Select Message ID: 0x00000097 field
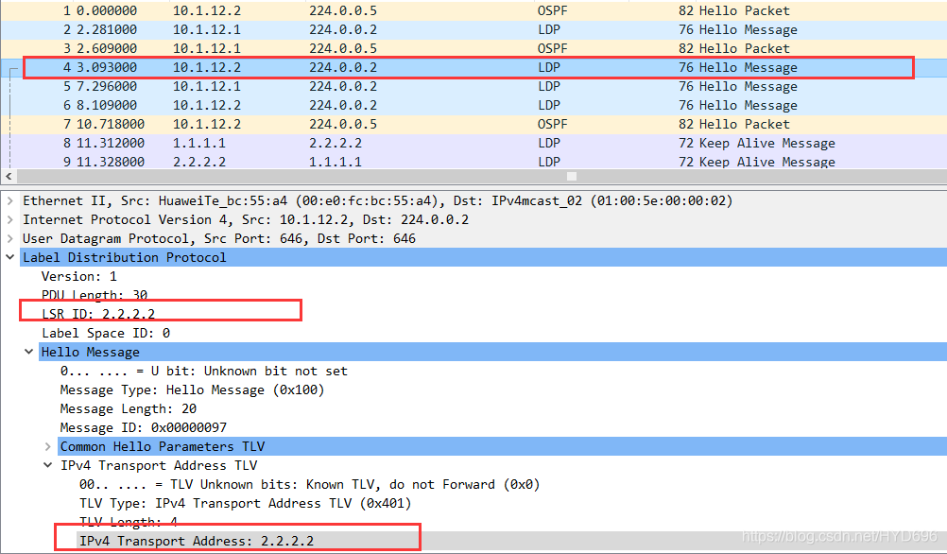The image size is (947, 554). (x=143, y=427)
